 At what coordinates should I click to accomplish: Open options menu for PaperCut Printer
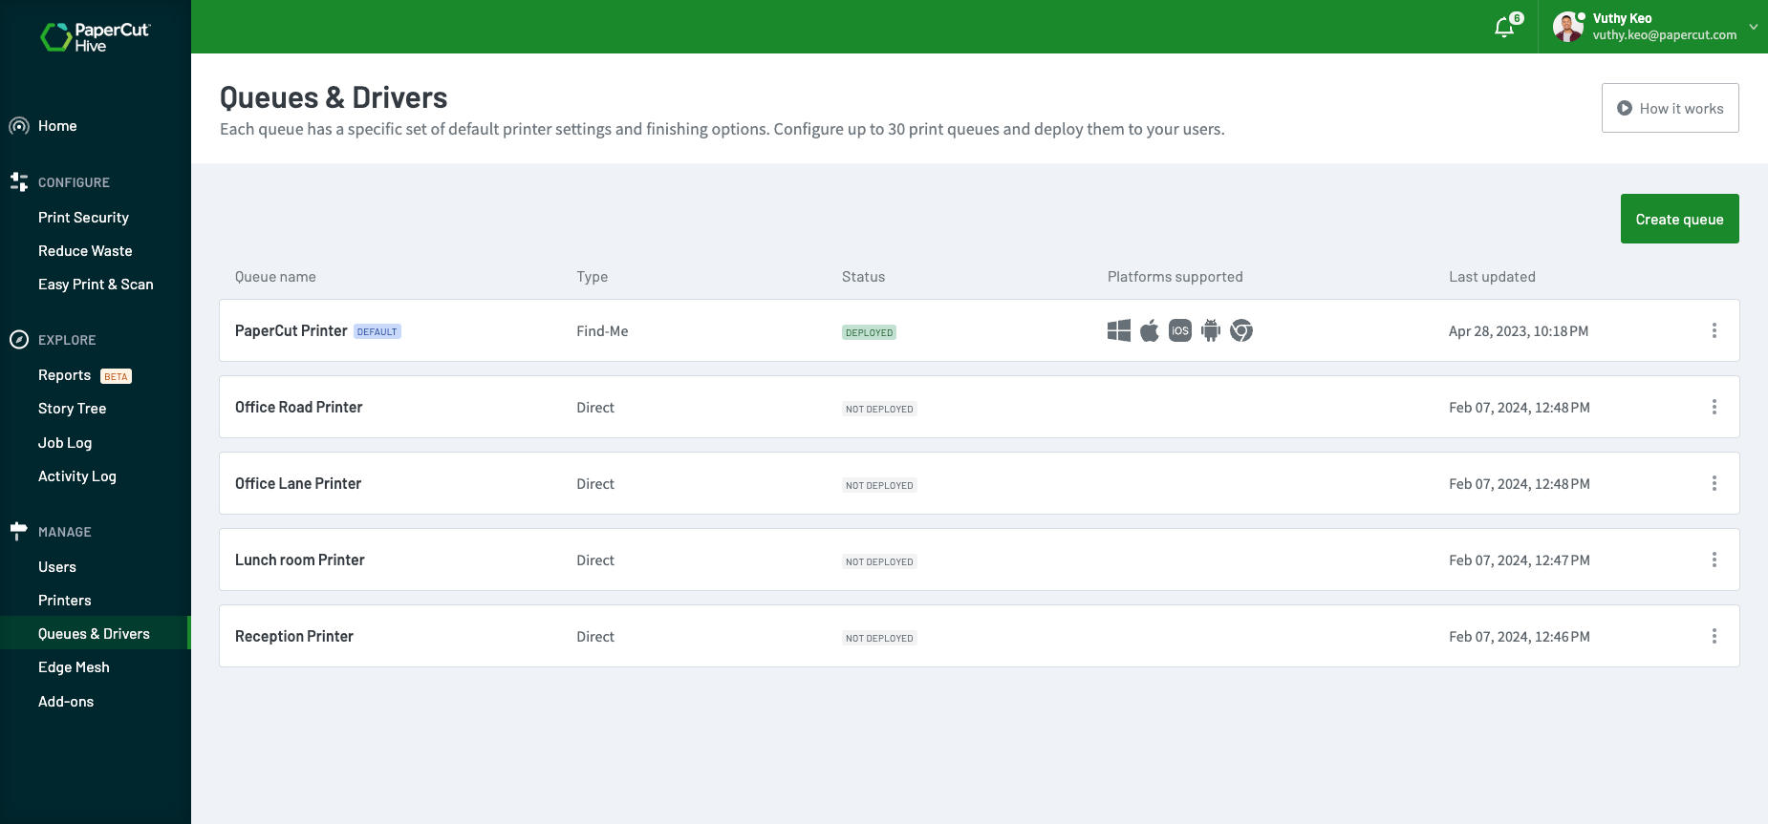(1714, 330)
